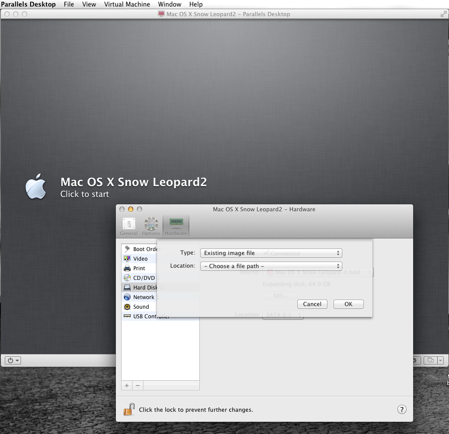The image size is (449, 434).
Task: Open the help question mark button
Action: (402, 410)
